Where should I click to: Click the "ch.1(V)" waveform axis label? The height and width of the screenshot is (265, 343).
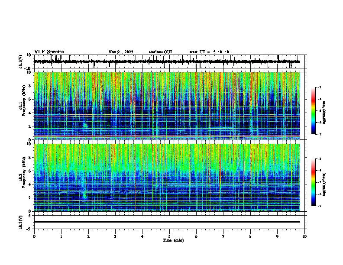tap(21, 61)
